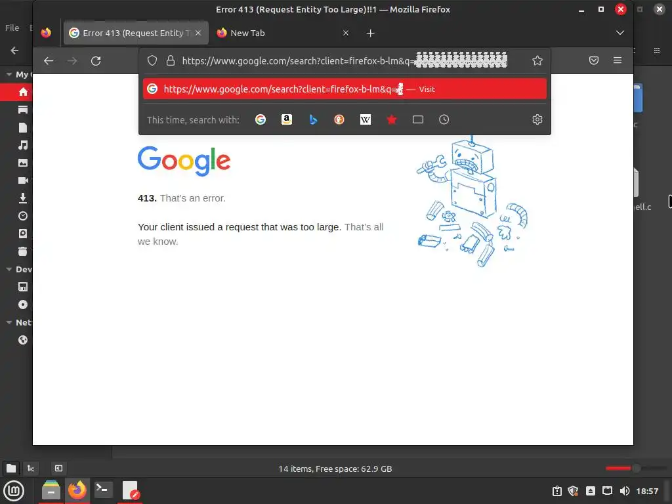
Task: Bookmark this page with the star icon
Action: [x=537, y=60]
